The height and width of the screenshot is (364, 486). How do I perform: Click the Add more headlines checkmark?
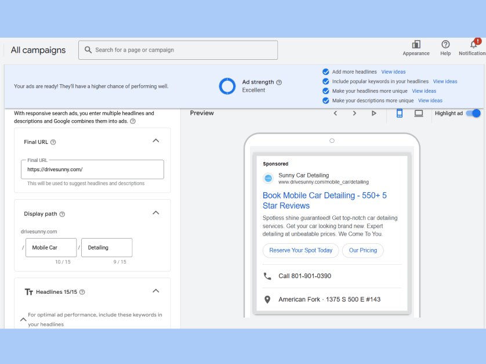[326, 72]
